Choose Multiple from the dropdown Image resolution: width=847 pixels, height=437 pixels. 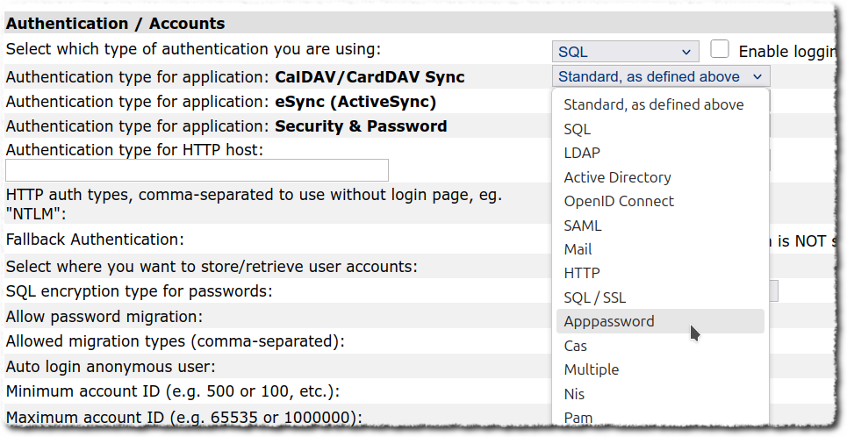click(x=591, y=369)
